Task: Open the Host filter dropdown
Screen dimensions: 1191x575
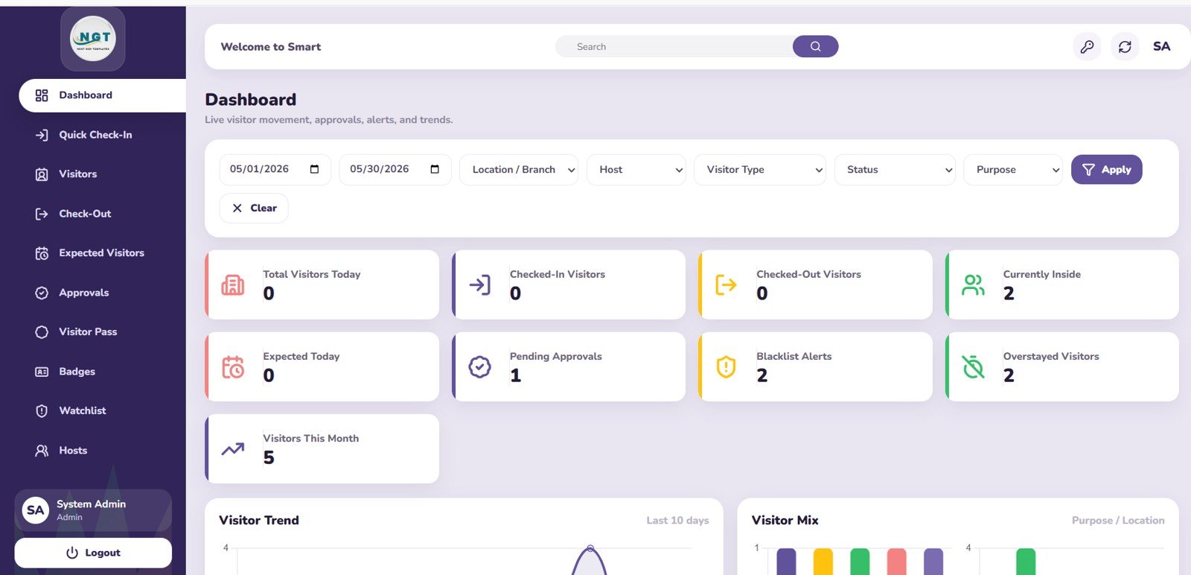Action: click(636, 170)
